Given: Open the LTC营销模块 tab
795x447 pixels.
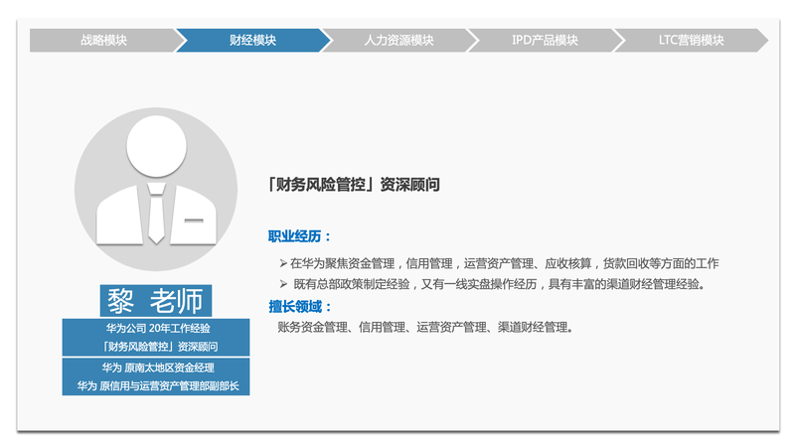Looking at the screenshot, I should click(690, 41).
